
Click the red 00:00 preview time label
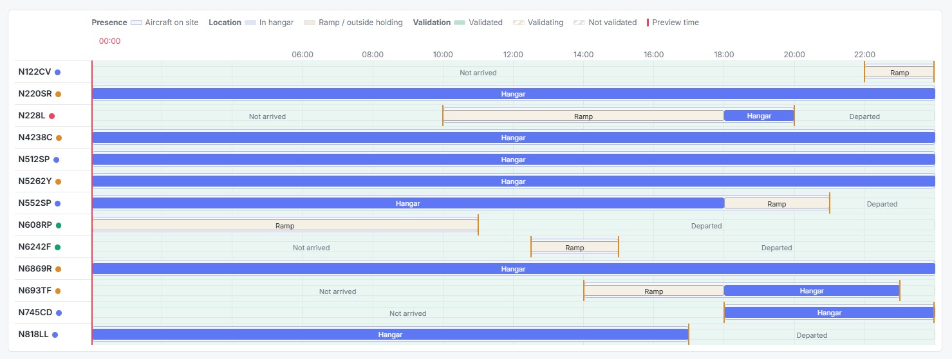point(109,41)
